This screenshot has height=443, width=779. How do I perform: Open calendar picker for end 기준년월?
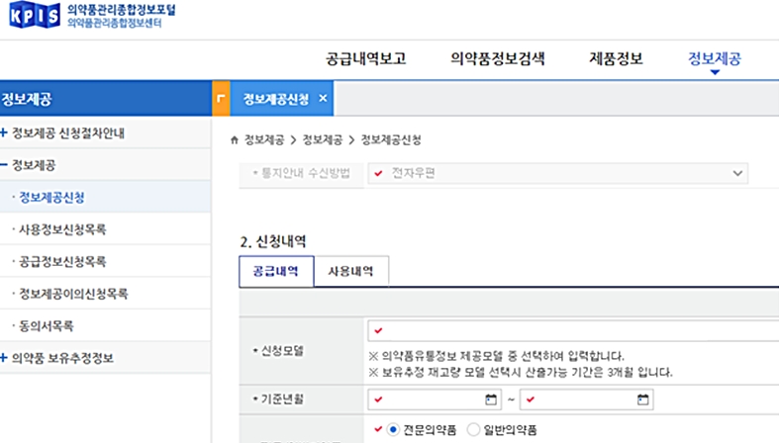pos(643,399)
